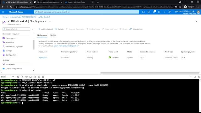Click the horizontal scrollbar of node table

149,73
